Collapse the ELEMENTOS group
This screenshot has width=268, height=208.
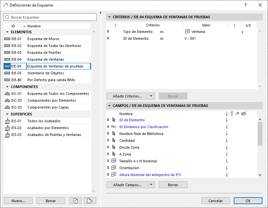(7, 32)
